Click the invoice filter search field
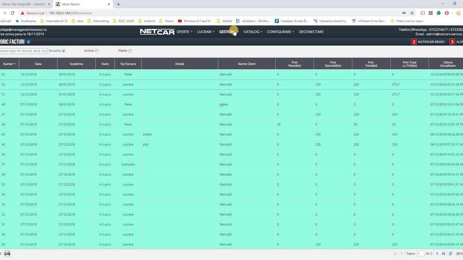Image resolution: width=463 pixels, height=260 pixels. point(24,51)
